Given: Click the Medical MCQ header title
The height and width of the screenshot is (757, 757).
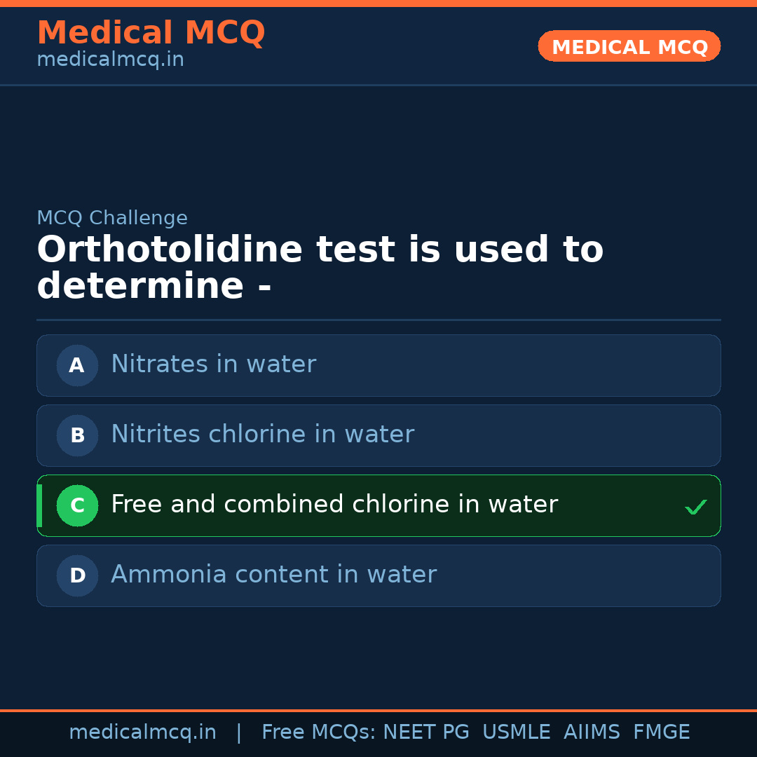Looking at the screenshot, I should pyautogui.click(x=151, y=33).
